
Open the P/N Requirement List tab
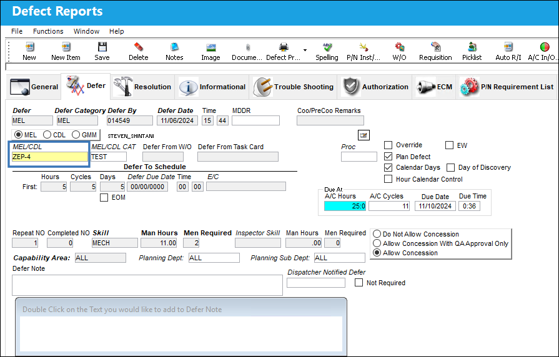tap(507, 87)
